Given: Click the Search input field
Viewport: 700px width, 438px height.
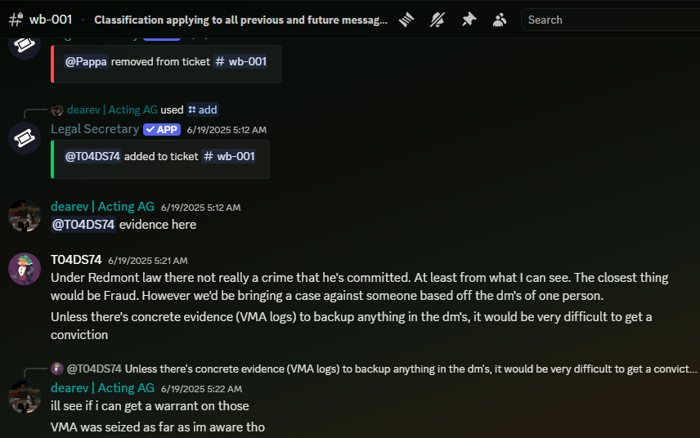Looking at the screenshot, I should (x=610, y=20).
